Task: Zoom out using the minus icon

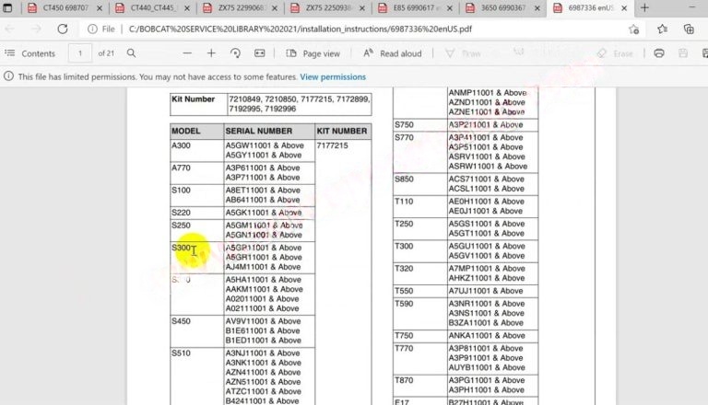Action: point(187,53)
